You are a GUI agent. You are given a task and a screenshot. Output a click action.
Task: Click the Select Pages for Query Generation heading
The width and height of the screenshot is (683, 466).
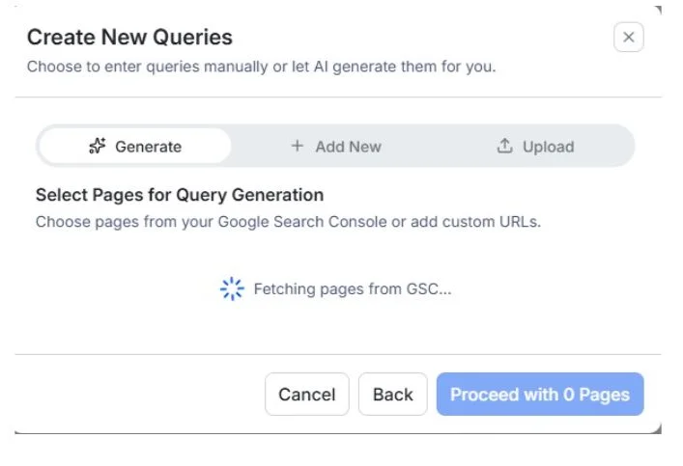coord(180,195)
